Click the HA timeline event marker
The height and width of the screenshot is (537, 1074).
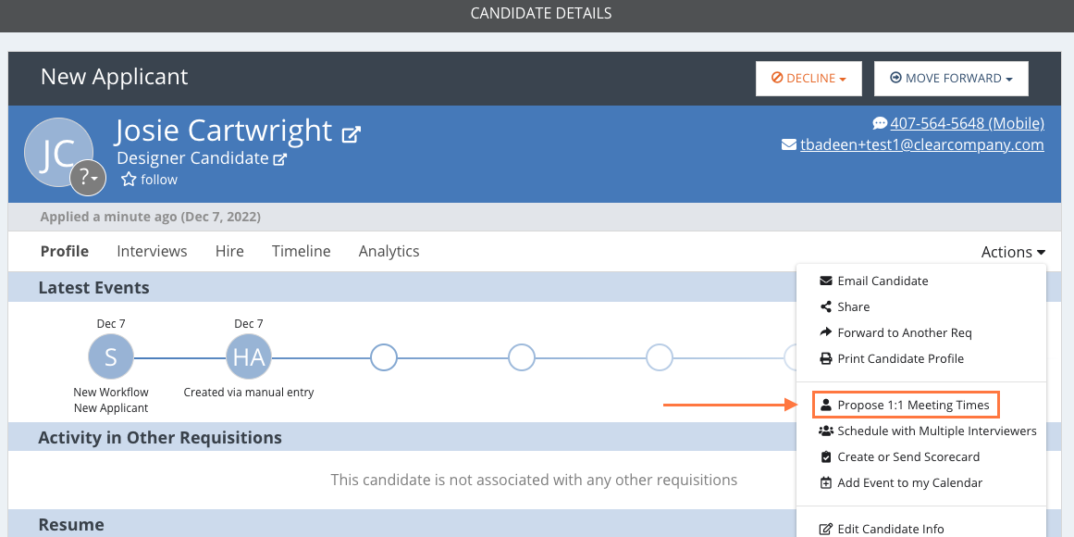249,357
